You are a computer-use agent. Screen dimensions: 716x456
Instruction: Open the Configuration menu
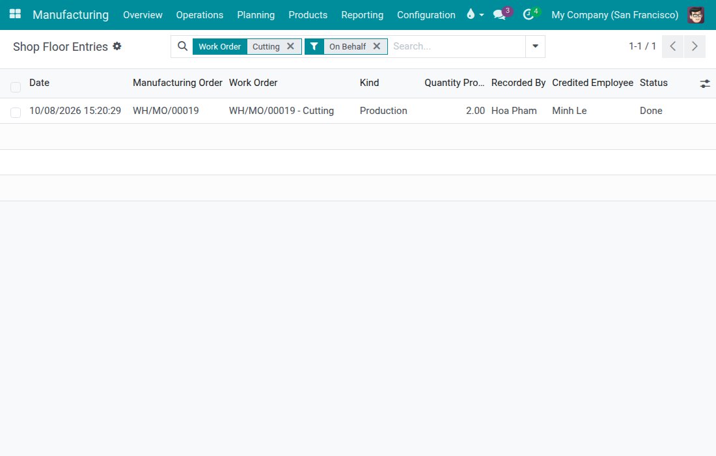426,14
